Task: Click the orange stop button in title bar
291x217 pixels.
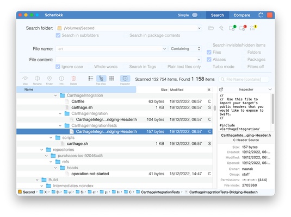Action: [x=270, y=15]
